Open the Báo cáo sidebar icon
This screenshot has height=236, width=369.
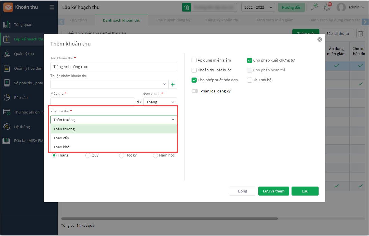point(7,97)
